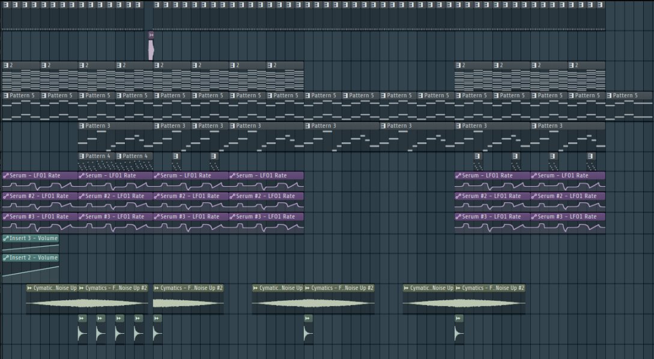Select the last short audio hit on the bottom track
The image size is (654, 359).
(459, 333)
